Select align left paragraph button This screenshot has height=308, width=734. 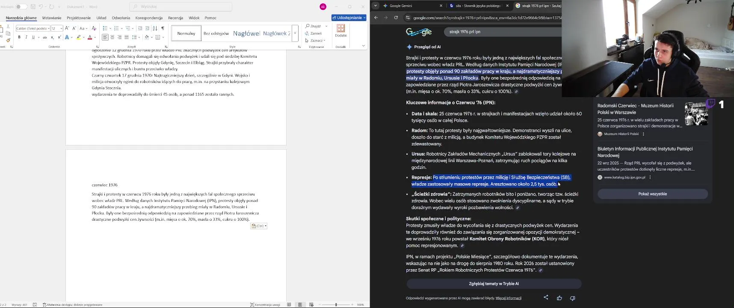(105, 37)
